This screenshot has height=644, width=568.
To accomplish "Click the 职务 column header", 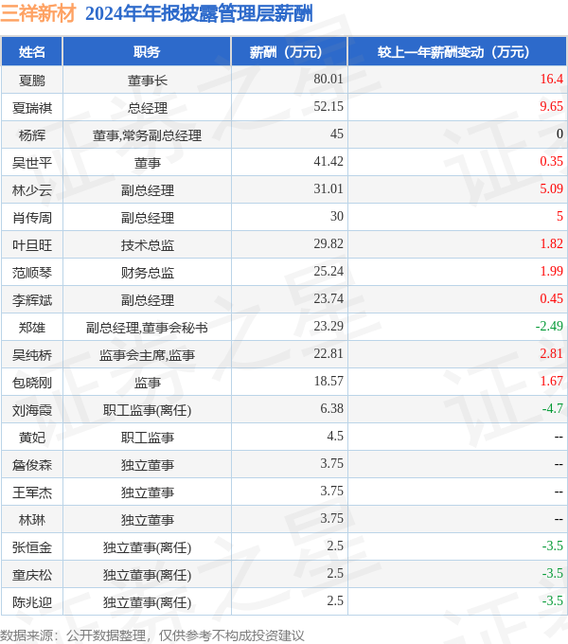I will click(147, 52).
